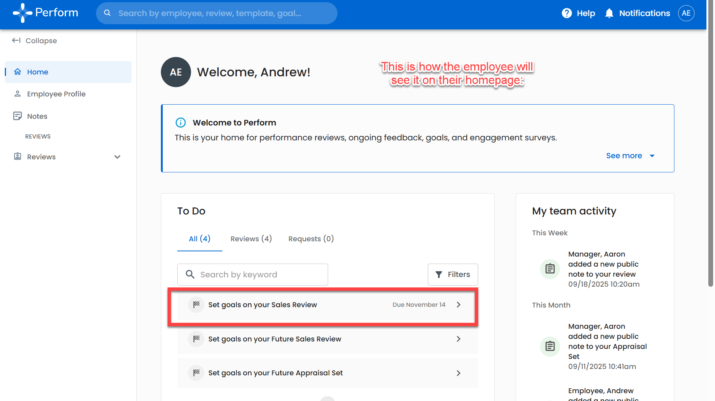Click the 'Due November 14' date text
This screenshot has height=401, width=715.
click(419, 305)
